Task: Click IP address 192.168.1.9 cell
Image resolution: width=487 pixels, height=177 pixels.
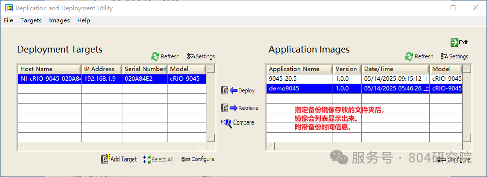Action: [x=101, y=79]
